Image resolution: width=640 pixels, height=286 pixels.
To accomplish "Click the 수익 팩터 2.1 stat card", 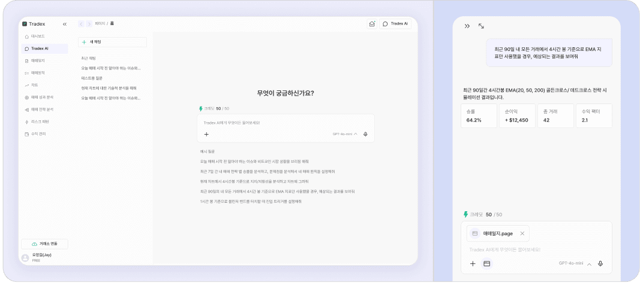I will [x=594, y=115].
